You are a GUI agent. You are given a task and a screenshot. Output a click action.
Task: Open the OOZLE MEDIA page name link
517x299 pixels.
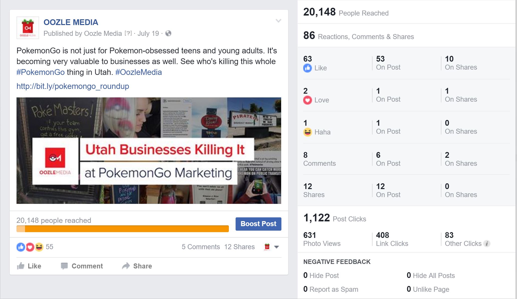tap(71, 22)
